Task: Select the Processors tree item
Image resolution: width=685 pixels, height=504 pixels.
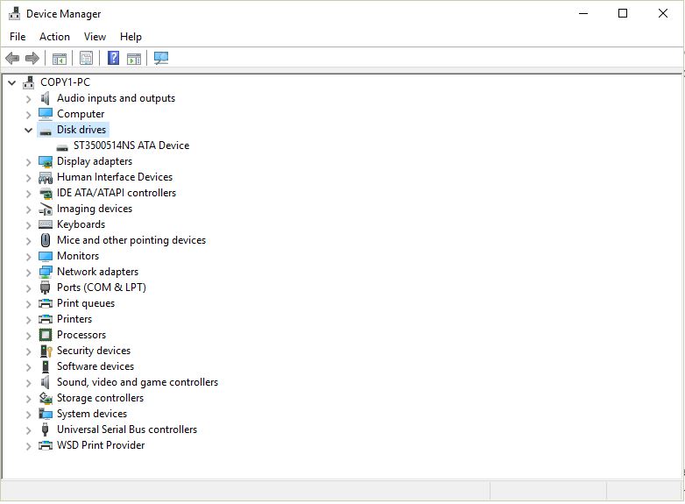Action: (x=81, y=335)
